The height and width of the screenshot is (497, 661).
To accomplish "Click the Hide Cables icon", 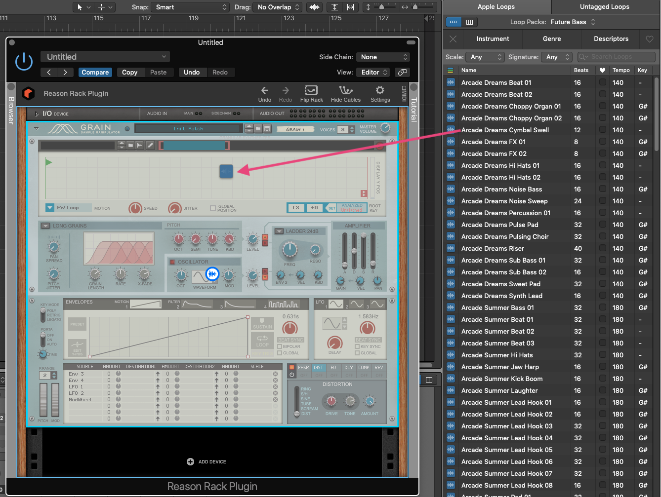I will pos(345,90).
